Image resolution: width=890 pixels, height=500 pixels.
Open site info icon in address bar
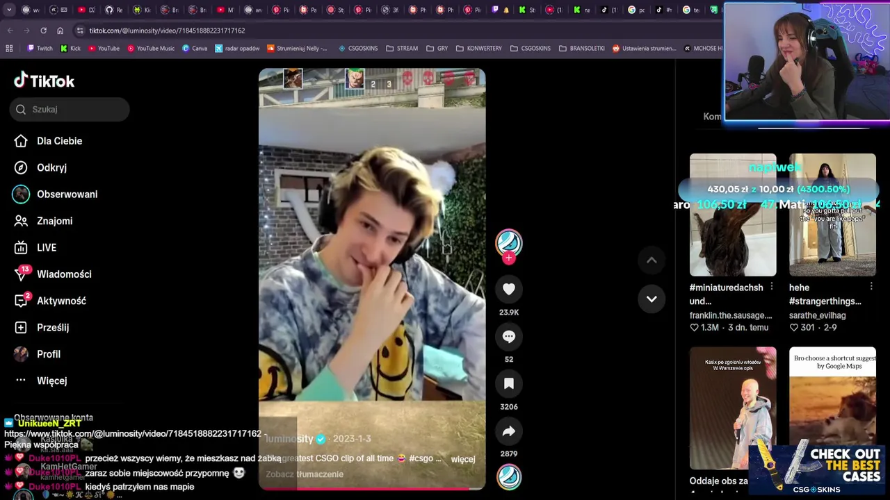pyautogui.click(x=80, y=31)
